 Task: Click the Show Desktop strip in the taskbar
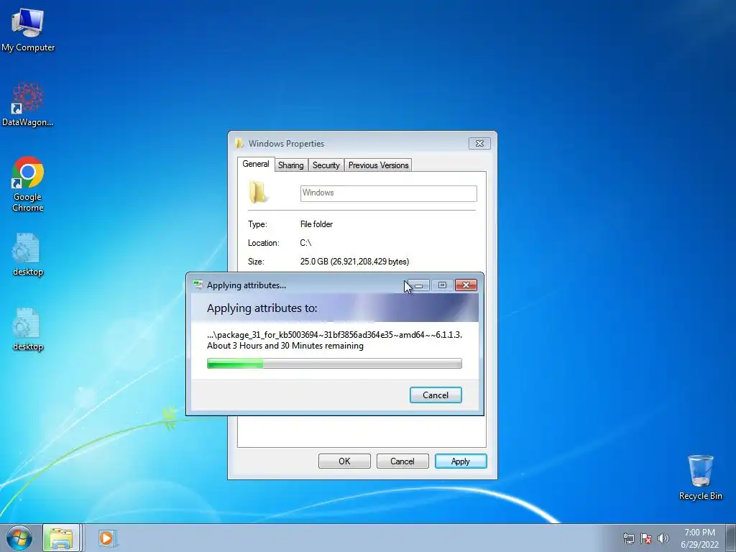(x=731, y=538)
